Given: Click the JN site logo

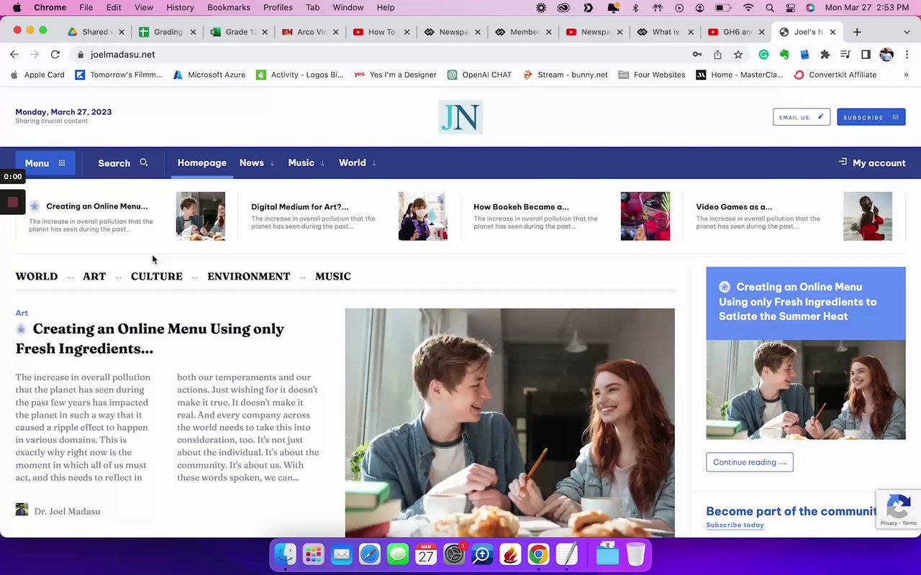Looking at the screenshot, I should point(460,117).
